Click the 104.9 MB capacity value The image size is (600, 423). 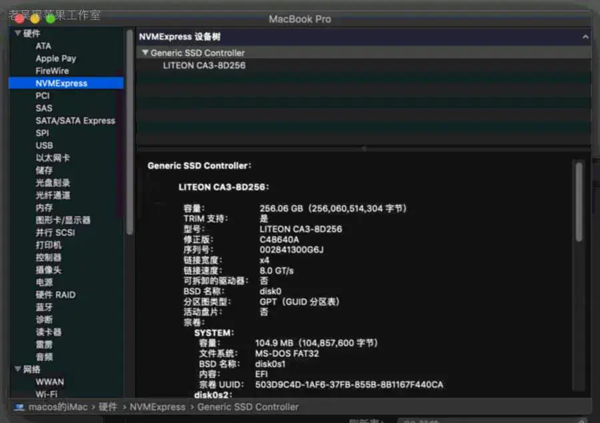pyautogui.click(x=317, y=343)
